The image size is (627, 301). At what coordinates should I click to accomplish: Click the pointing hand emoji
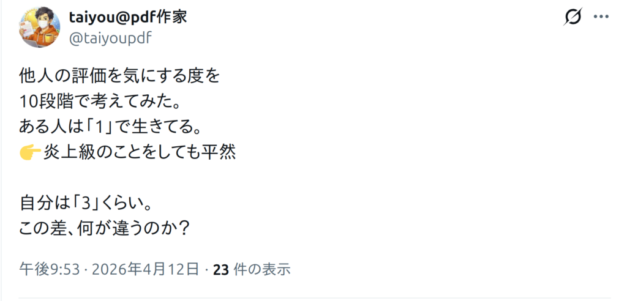point(30,152)
